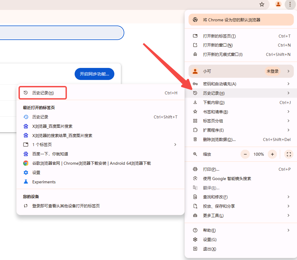
Task: Click the printer icon beside 打印
Action: click(x=195, y=169)
